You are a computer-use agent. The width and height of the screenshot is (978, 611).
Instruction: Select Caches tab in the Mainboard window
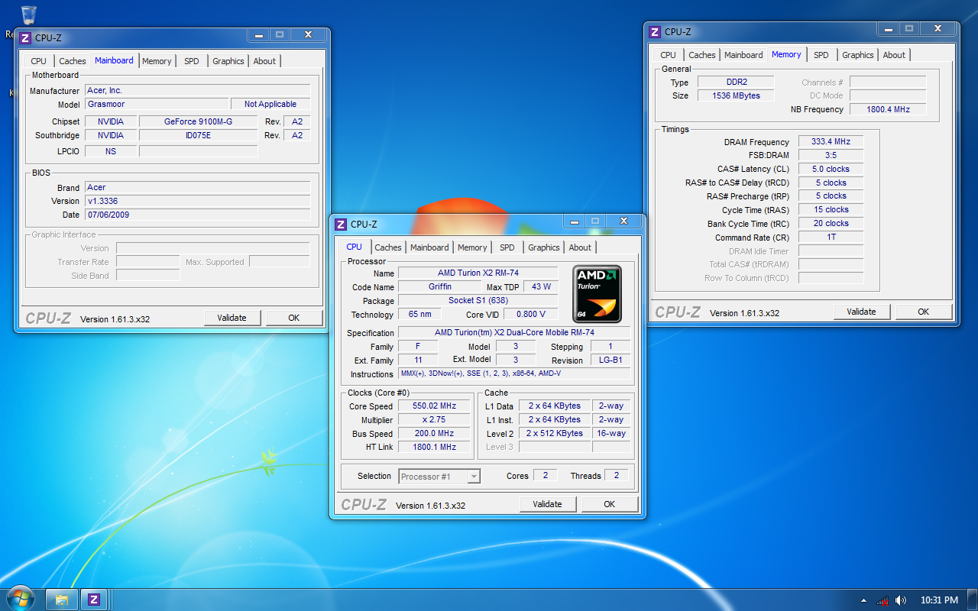tap(73, 61)
